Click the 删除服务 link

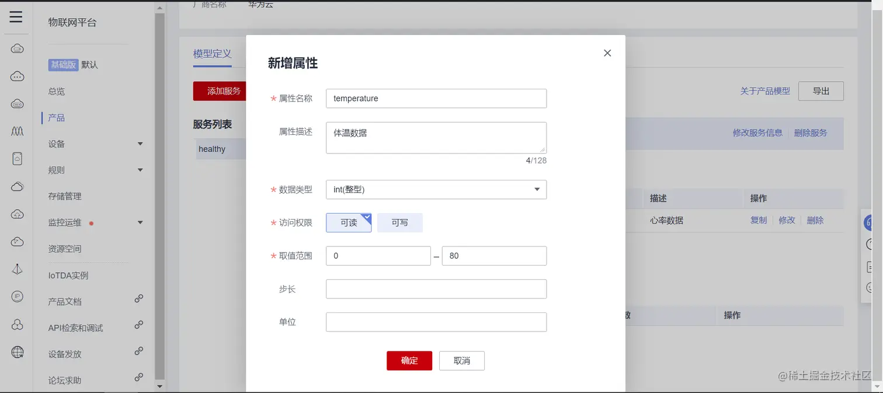(811, 133)
